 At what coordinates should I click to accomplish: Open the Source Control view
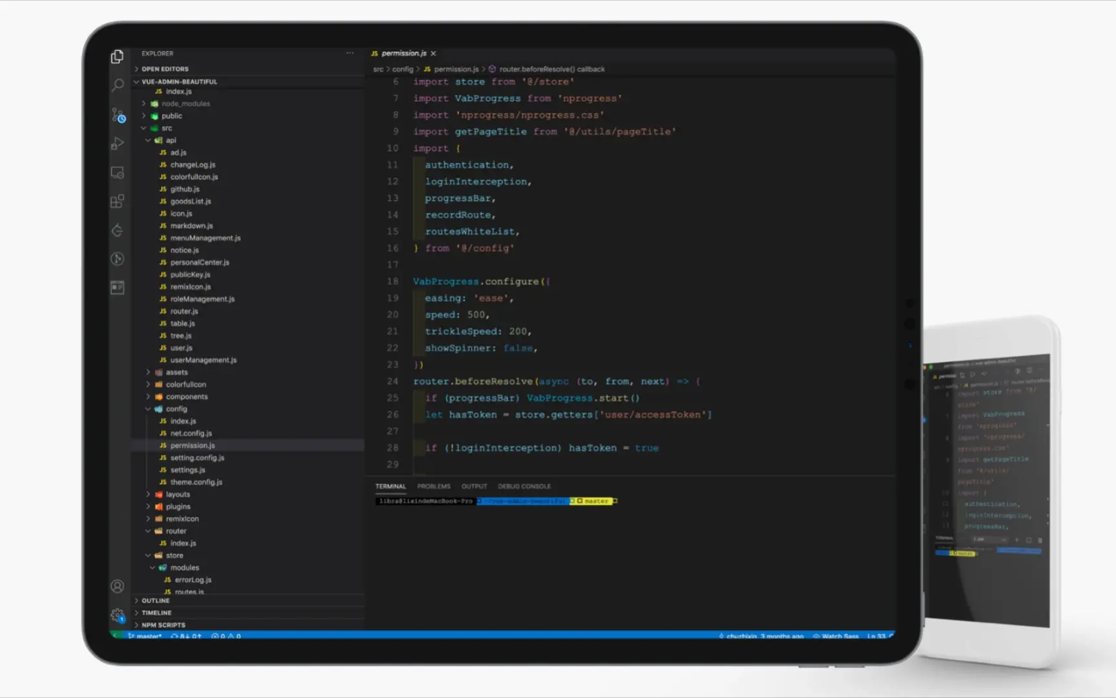(x=118, y=115)
